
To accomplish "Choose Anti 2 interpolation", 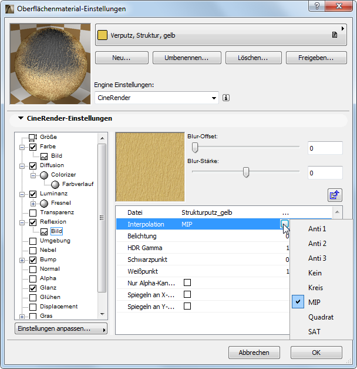I will pyautogui.click(x=321, y=244).
